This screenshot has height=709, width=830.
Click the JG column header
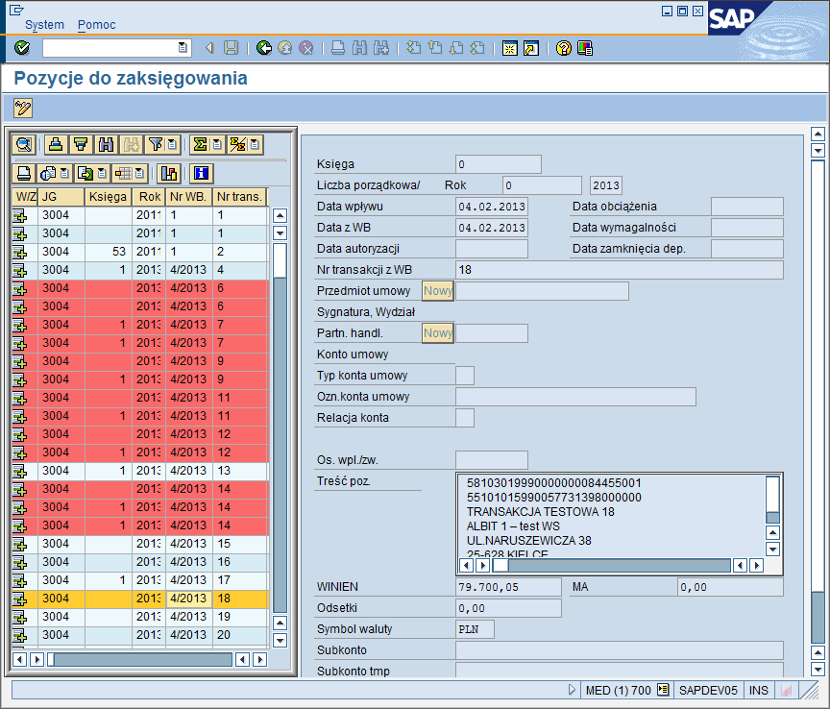pos(61,197)
